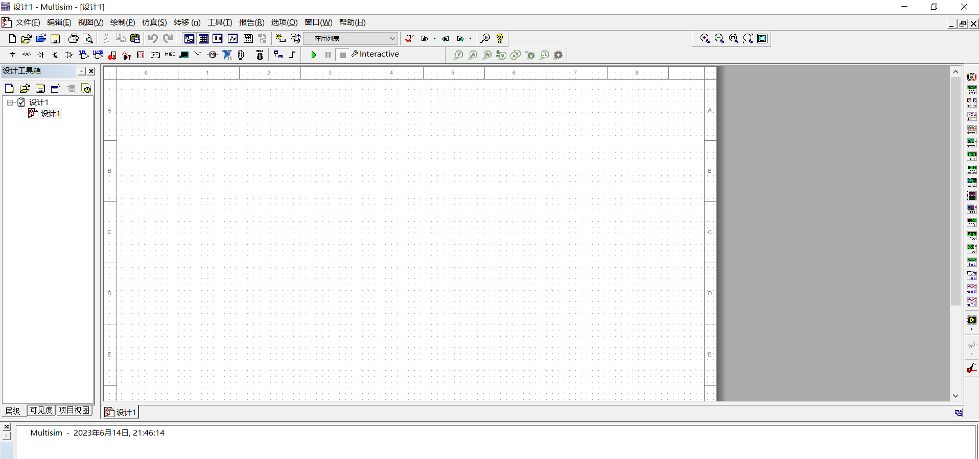The image size is (979, 459).
Task: Run the simulation with green play
Action: click(314, 55)
